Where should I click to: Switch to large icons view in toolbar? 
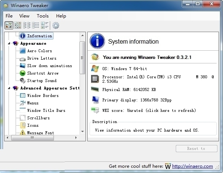pyautogui.click(x=9, y=25)
